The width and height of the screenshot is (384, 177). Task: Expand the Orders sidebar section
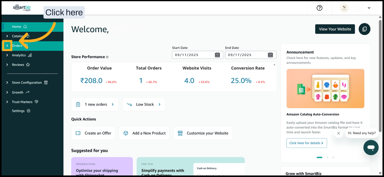tap(7, 46)
